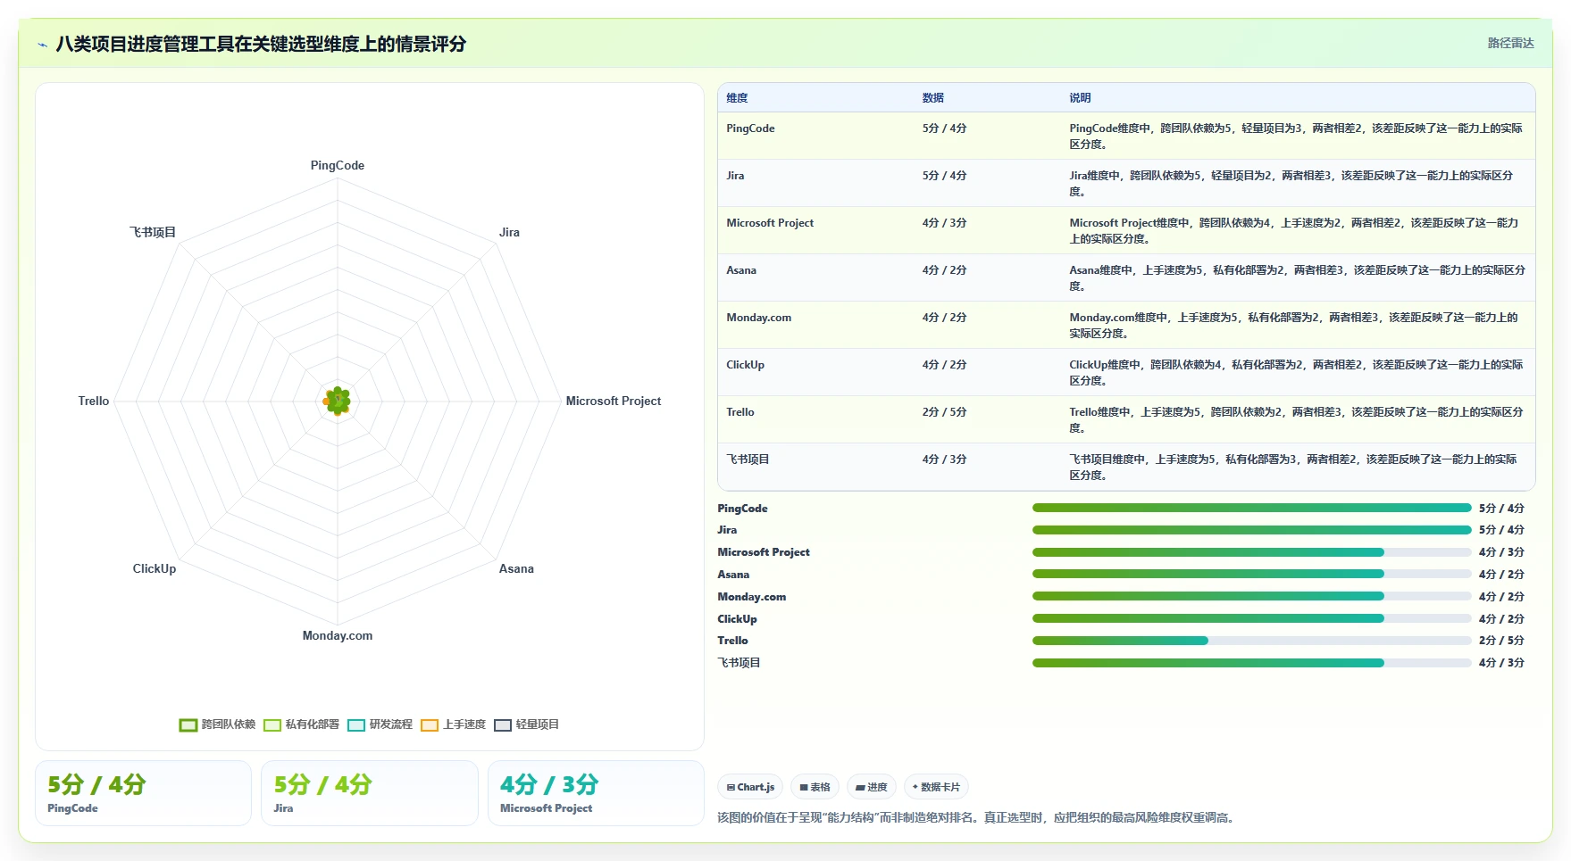Click 2分 / 5分 score beside Trello bar
The height and width of the screenshot is (861, 1571).
1501,641
